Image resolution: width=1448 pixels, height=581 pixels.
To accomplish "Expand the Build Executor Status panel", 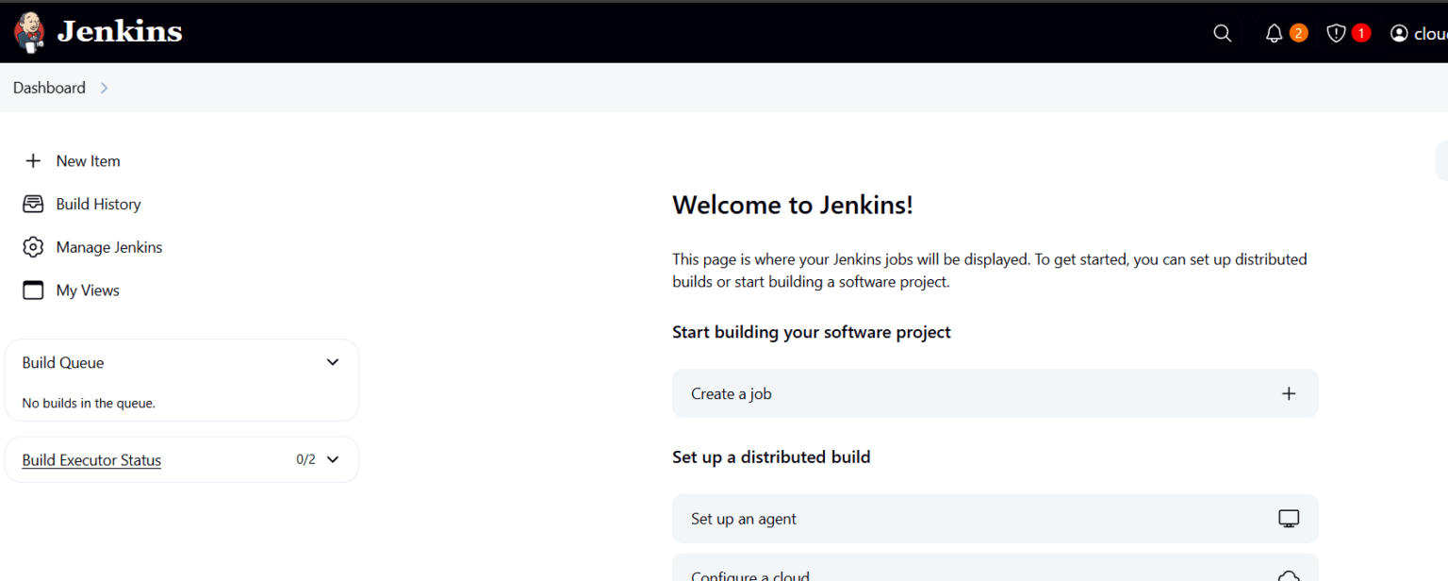I will coord(332,458).
